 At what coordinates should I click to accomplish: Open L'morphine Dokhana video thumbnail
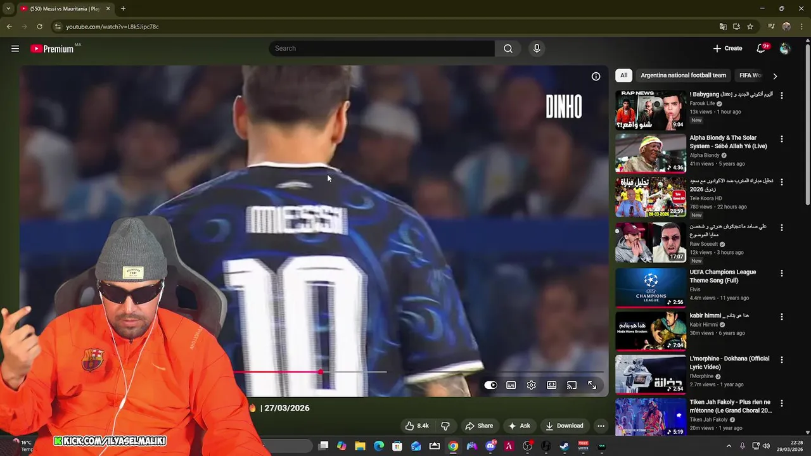(x=651, y=374)
